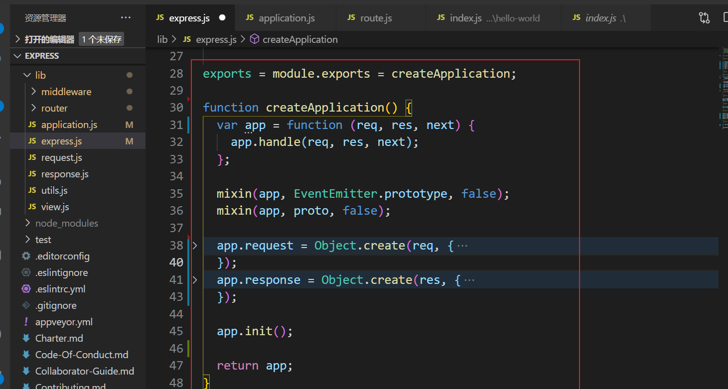Click the explorer panel more actions ellipsis

126,18
